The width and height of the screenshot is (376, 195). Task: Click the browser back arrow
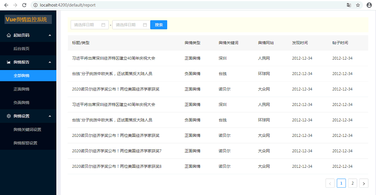click(x=6, y=5)
